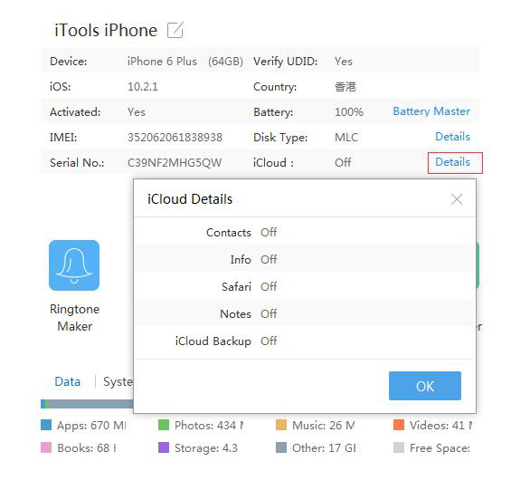Click the Country value 香港
The image size is (511, 490).
coord(345,87)
